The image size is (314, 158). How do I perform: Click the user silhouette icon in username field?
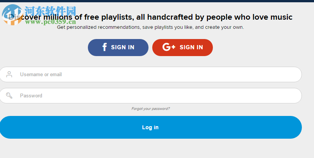click(x=9, y=74)
